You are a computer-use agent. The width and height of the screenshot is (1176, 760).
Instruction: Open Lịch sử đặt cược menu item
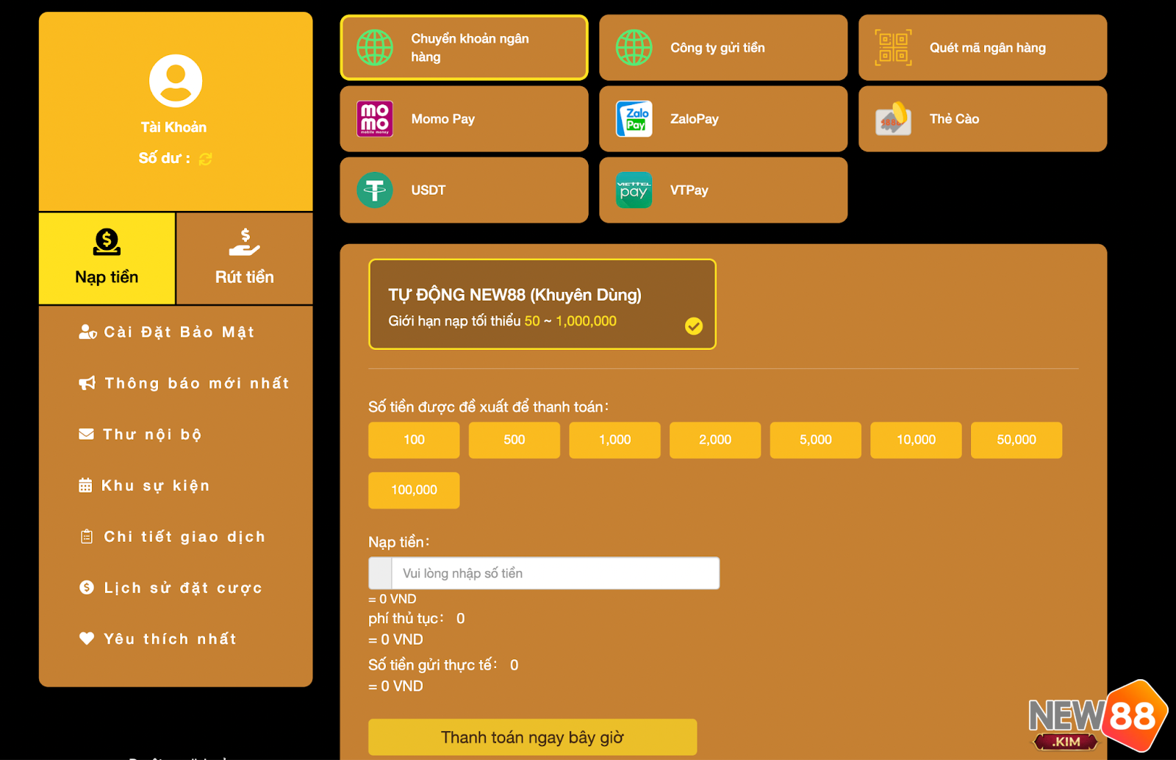(171, 587)
